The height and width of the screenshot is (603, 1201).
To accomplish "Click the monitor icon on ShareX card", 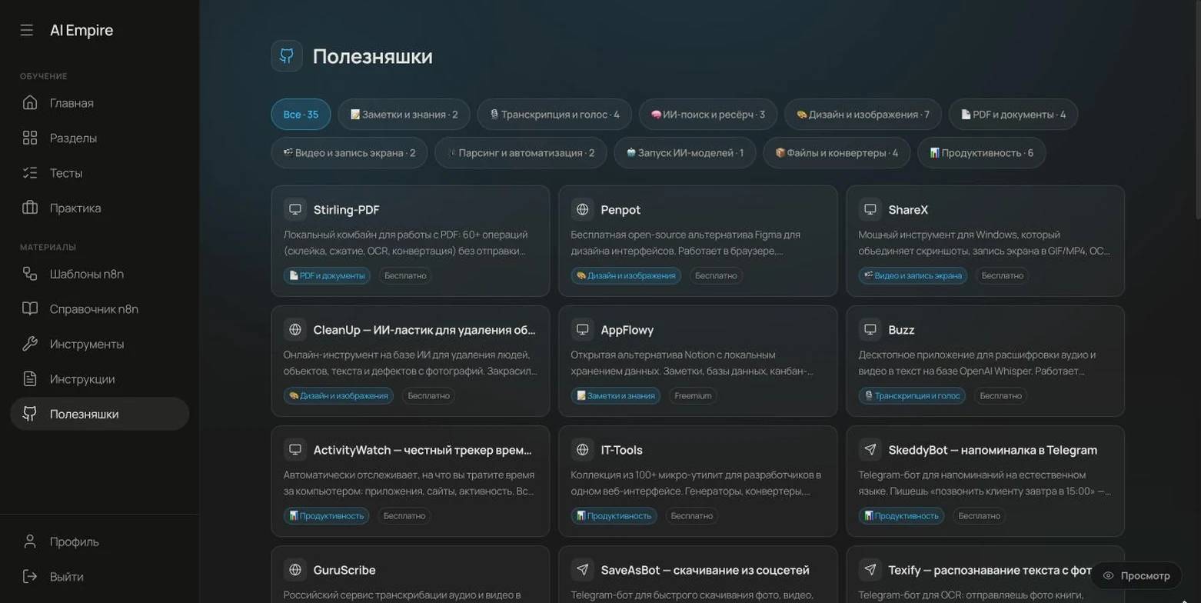I will (870, 209).
